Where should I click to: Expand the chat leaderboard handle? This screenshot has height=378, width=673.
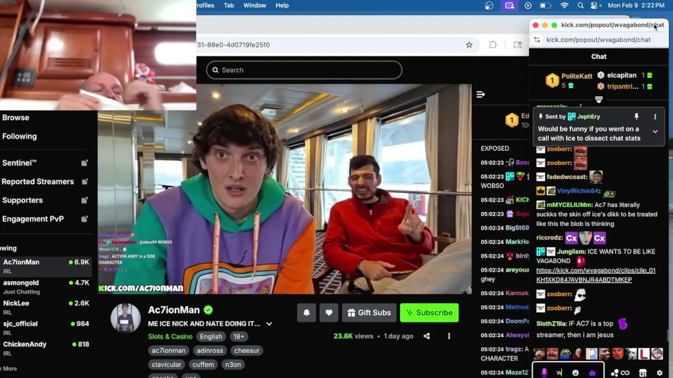tap(599, 99)
